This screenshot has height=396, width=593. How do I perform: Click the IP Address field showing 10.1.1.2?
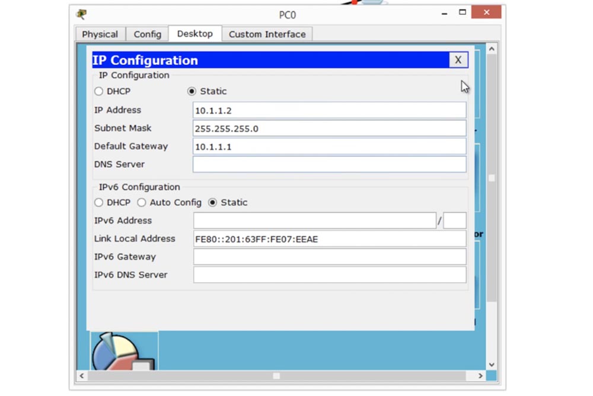329,110
